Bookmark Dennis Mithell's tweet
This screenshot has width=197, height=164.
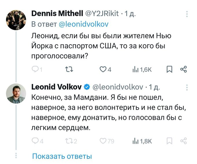click(x=169, y=69)
